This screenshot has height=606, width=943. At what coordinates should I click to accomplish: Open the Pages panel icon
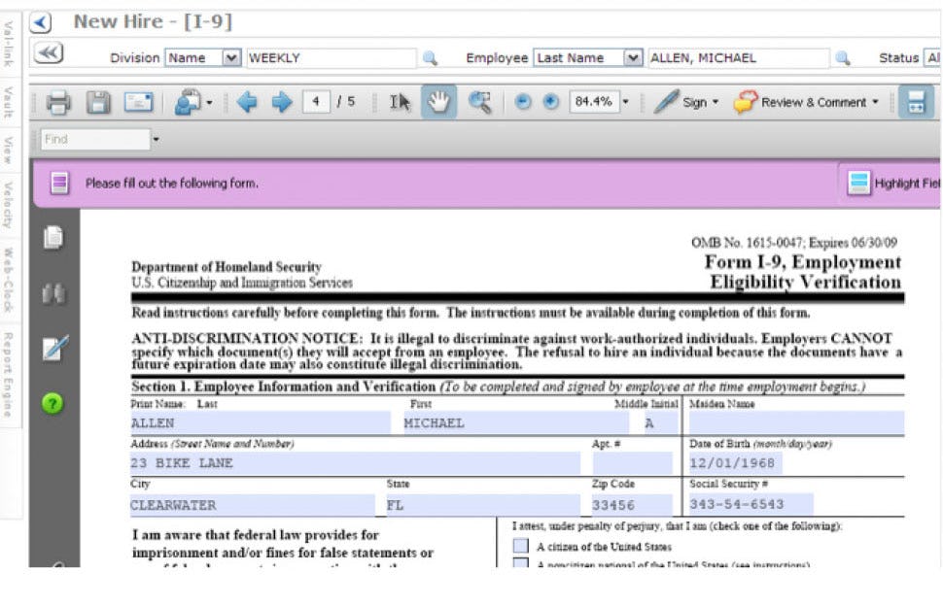[x=53, y=236]
